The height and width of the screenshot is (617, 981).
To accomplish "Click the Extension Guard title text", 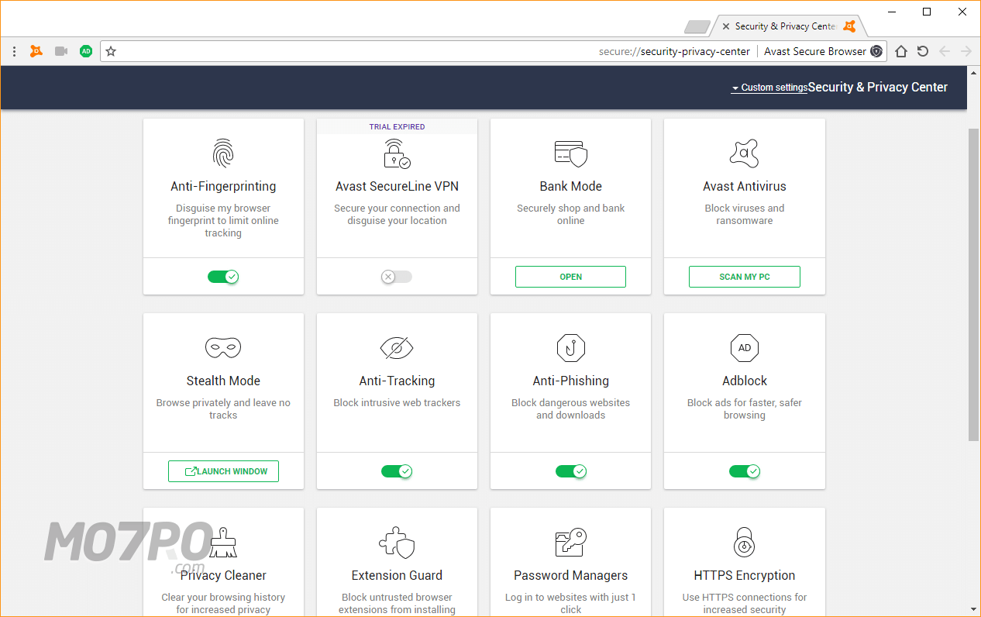I will click(x=397, y=575).
